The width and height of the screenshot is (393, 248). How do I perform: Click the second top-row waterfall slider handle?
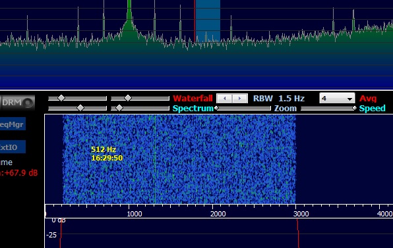click(128, 98)
